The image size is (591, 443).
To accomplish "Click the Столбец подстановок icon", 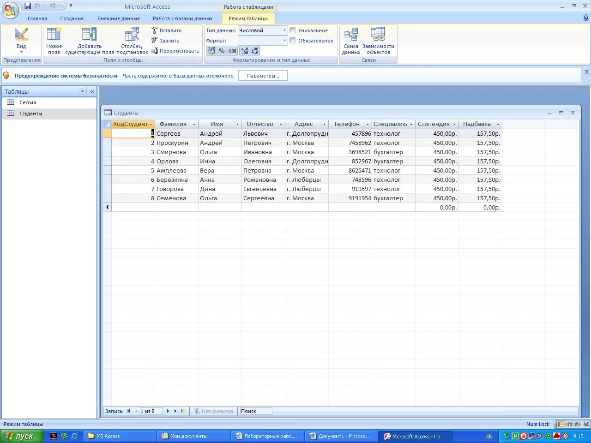I will [x=132, y=41].
